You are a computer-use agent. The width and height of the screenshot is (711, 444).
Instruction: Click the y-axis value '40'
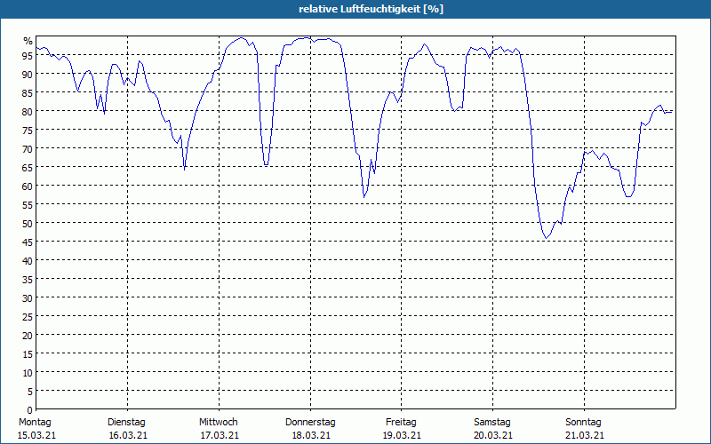coord(28,260)
